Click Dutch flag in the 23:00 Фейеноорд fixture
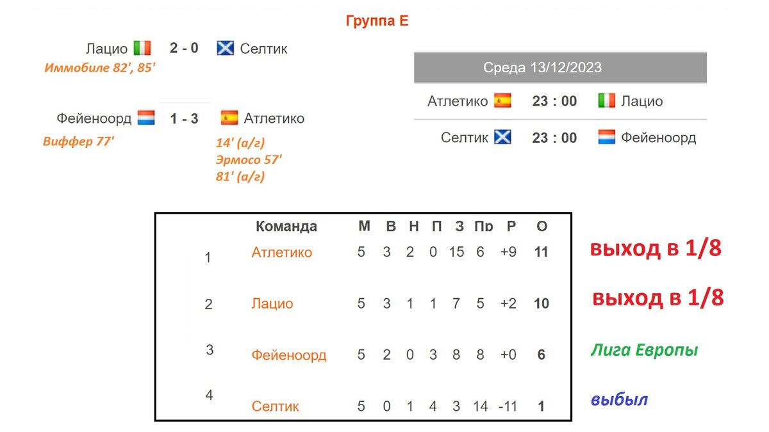This screenshot has height=432, width=769. pyautogui.click(x=606, y=137)
